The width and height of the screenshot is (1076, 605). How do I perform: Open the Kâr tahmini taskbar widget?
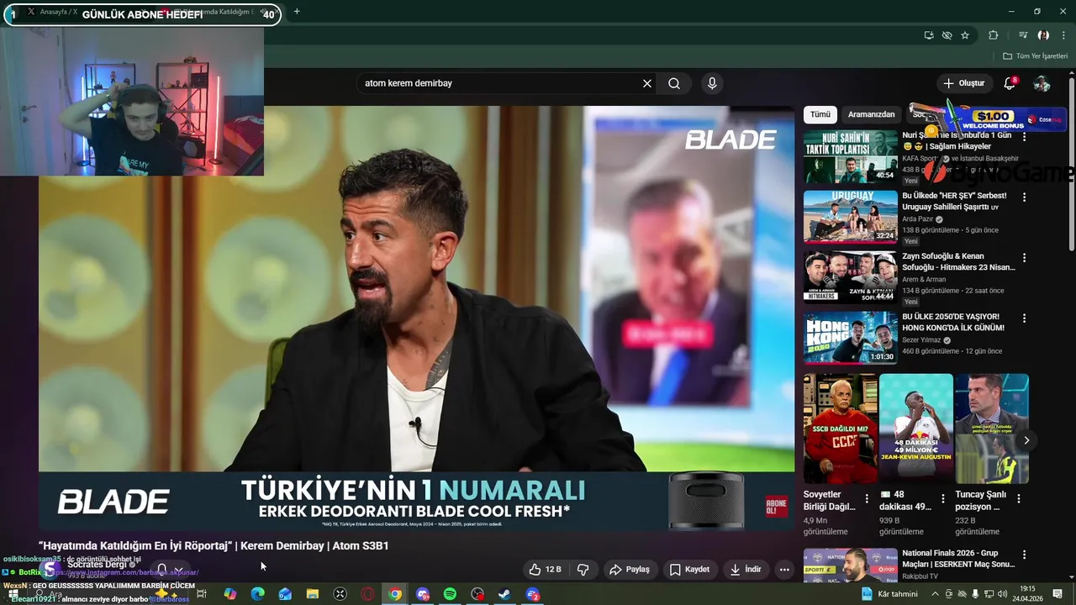[x=889, y=594]
